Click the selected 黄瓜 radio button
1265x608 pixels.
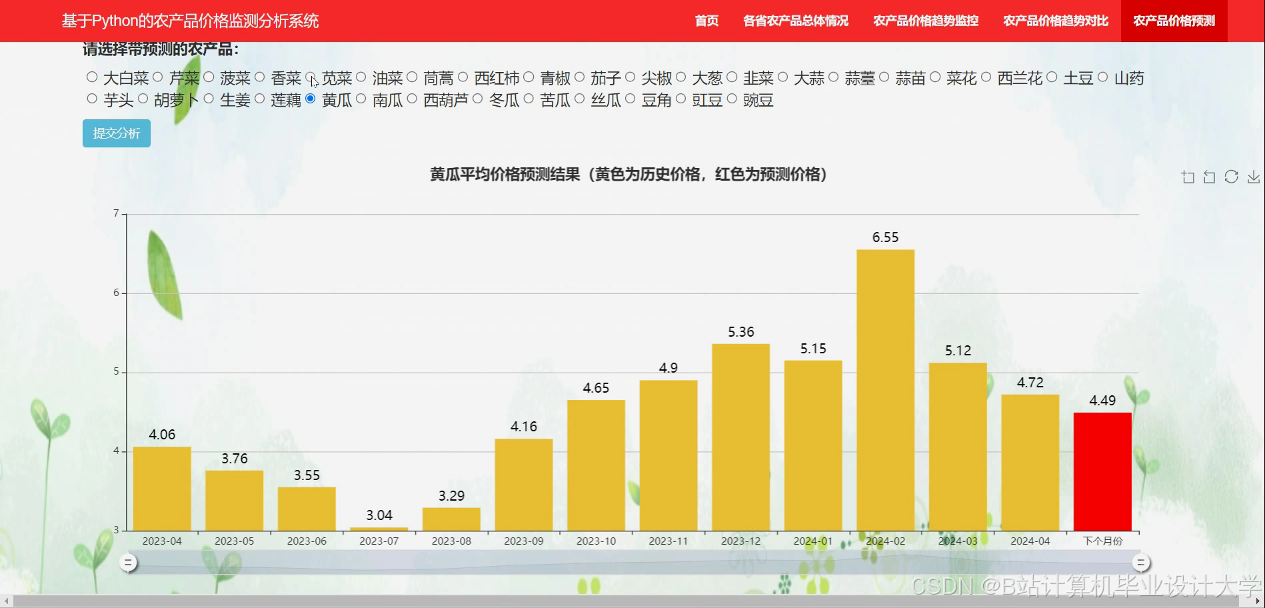click(311, 99)
